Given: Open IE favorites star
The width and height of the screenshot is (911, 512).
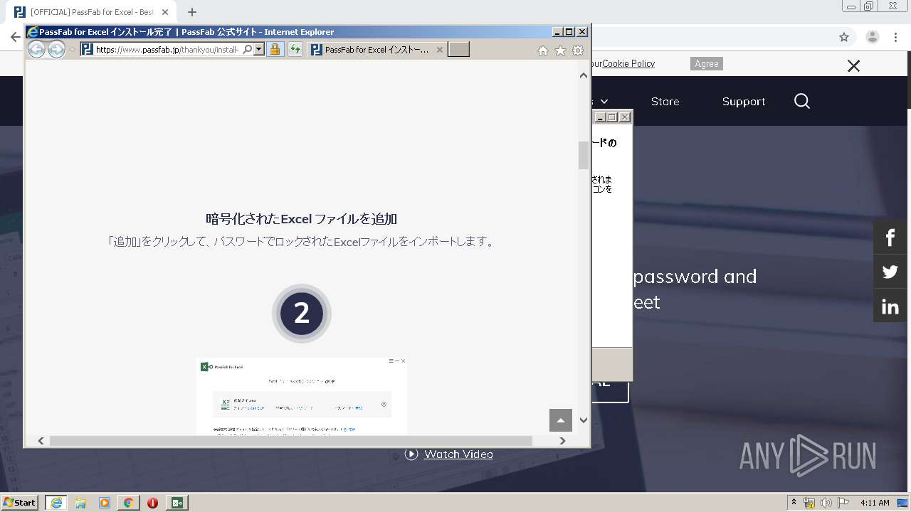Looking at the screenshot, I should coord(560,50).
